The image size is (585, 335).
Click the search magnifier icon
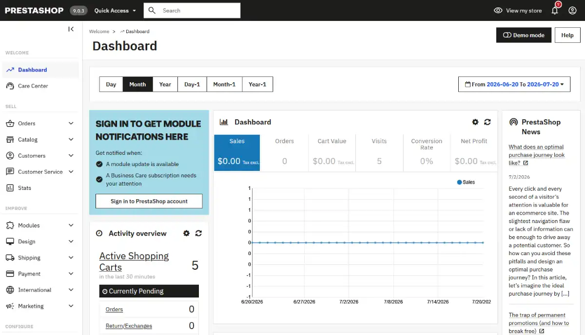pos(152,10)
